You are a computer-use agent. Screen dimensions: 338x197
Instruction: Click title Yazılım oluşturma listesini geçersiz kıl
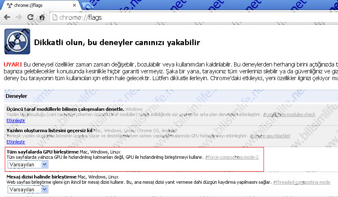[49, 131]
